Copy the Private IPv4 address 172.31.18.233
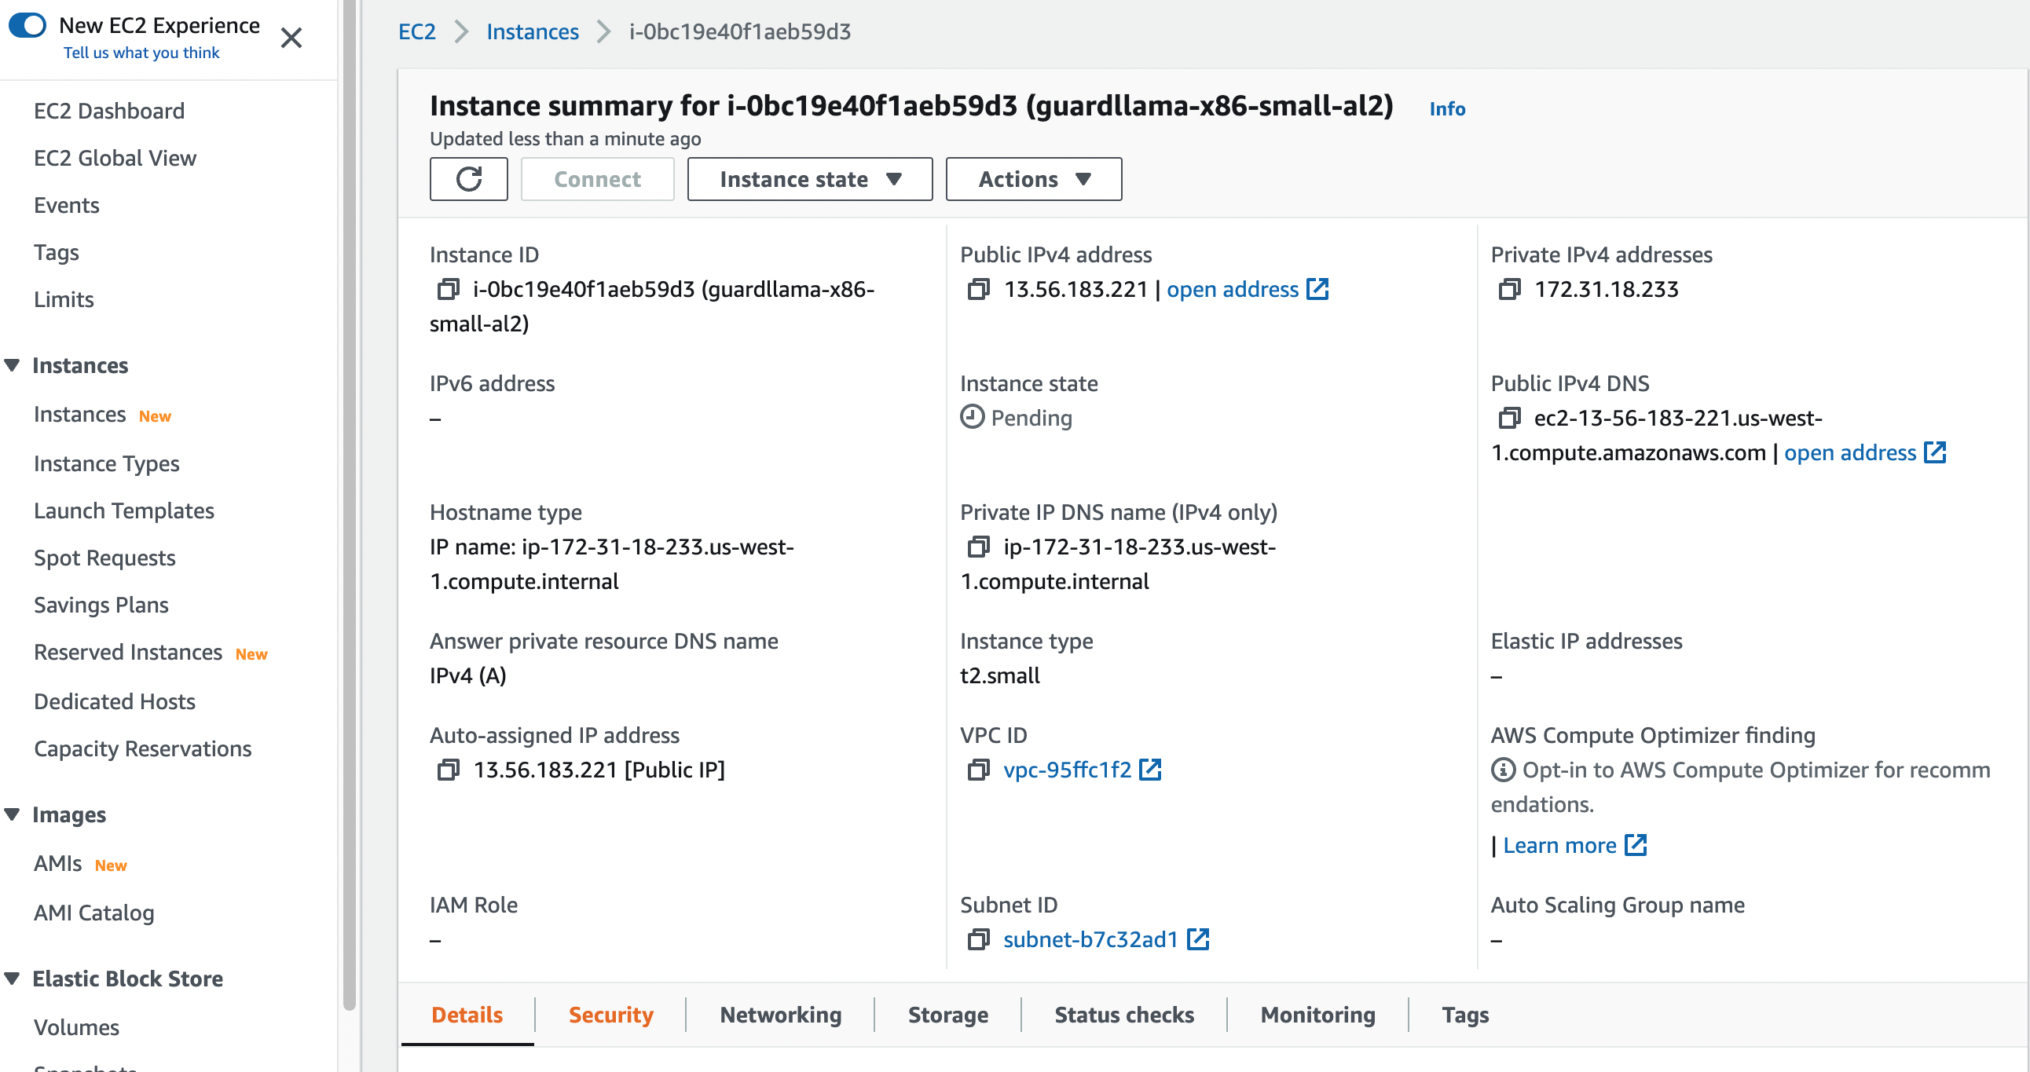The image size is (2030, 1072). [1509, 289]
